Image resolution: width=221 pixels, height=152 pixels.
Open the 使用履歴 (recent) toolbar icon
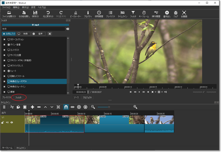(x=99, y=13)
